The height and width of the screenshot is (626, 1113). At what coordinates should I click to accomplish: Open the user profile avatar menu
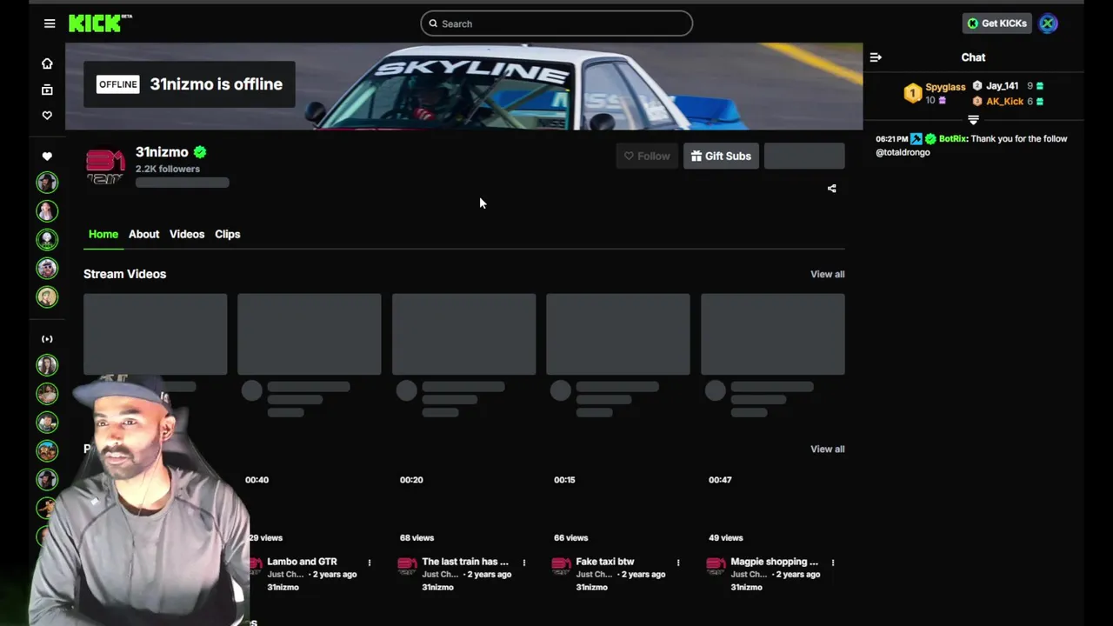[1048, 23]
